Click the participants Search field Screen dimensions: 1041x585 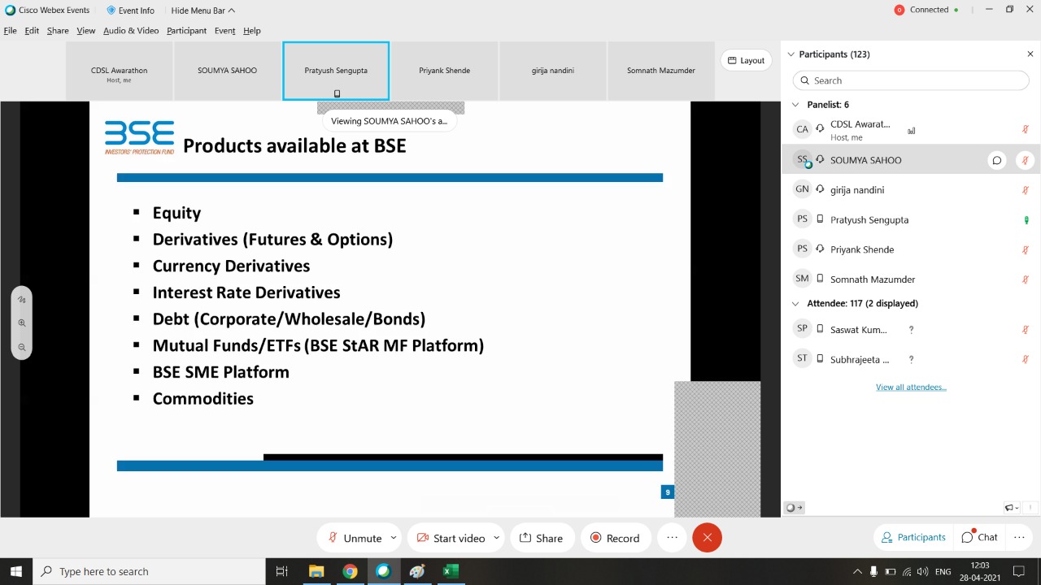(911, 80)
